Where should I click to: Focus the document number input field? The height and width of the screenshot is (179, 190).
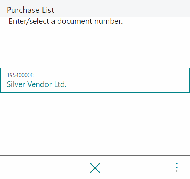pyautogui.click(x=95, y=57)
